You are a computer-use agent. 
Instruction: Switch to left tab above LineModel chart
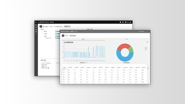tap(83, 39)
